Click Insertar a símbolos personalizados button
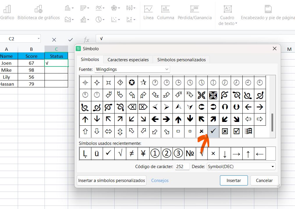 111,180
